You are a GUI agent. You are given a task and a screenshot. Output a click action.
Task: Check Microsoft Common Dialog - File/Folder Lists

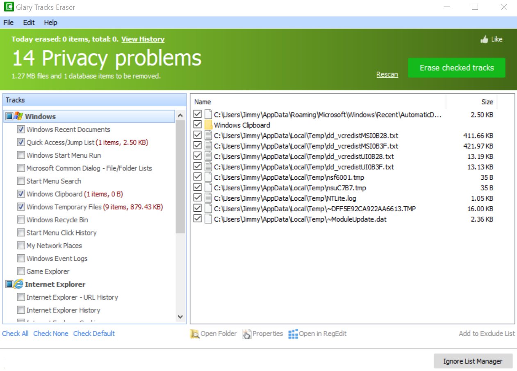(x=20, y=168)
